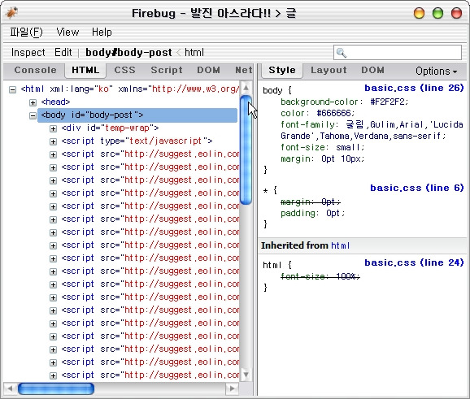Click the Firebug bug icon in title bar
Viewport: 470px width, 399px height.
(11, 13)
